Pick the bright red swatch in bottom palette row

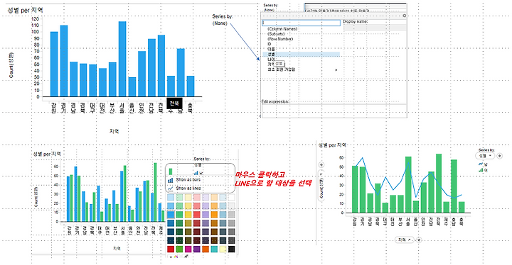[x=171, y=249]
